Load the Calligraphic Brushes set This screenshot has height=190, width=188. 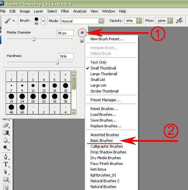point(107,146)
